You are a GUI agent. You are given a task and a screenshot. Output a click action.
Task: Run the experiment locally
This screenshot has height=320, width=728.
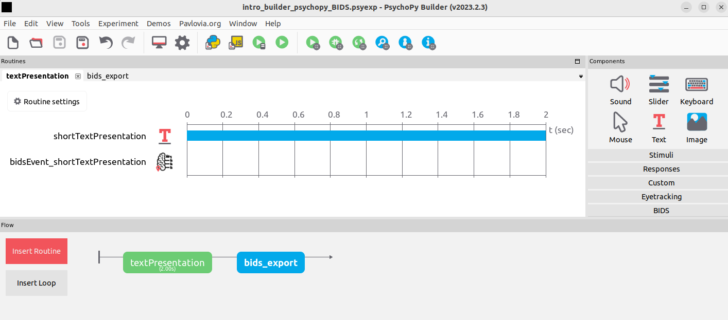[x=282, y=43]
